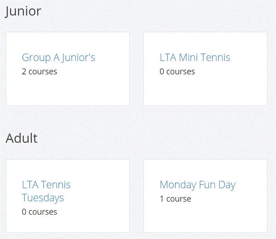This screenshot has width=276, height=239.
Task: Click the word "Group" in the Group A Junior's link
Action: click(x=33, y=57)
